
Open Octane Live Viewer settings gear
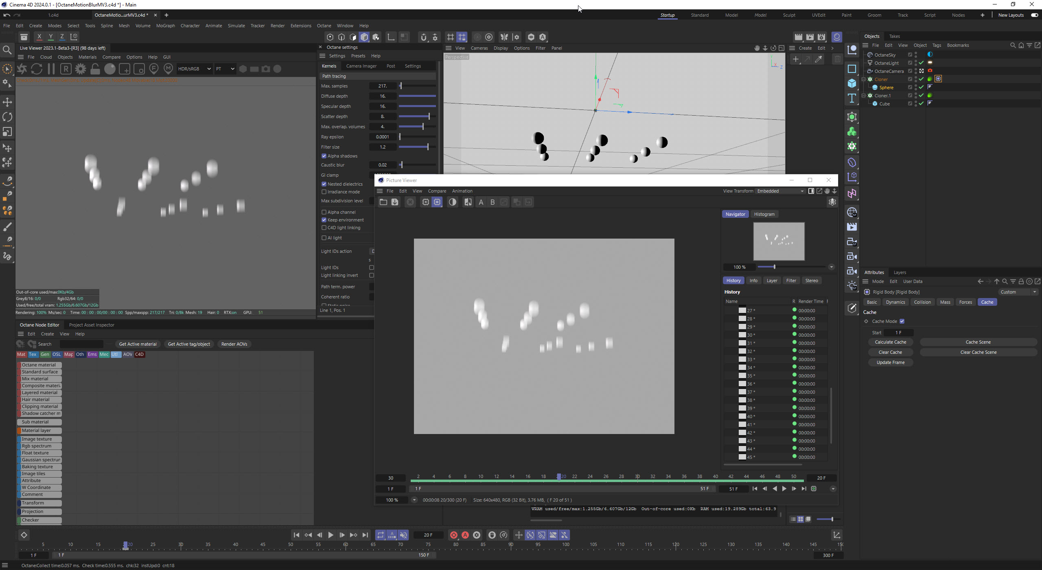click(81, 69)
